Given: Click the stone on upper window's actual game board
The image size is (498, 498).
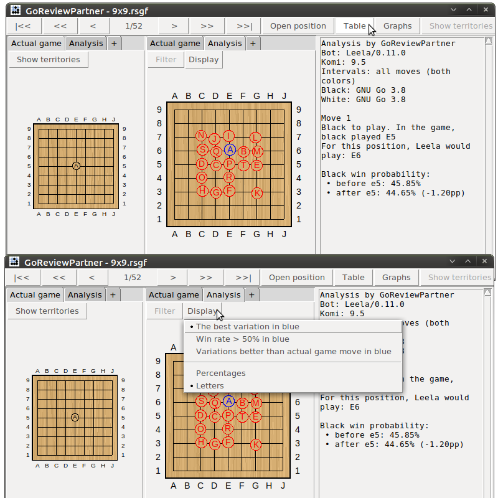Looking at the screenshot, I should click(76, 166).
